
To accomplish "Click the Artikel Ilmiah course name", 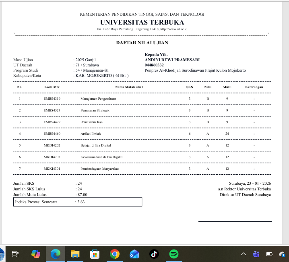I will (x=91, y=134).
